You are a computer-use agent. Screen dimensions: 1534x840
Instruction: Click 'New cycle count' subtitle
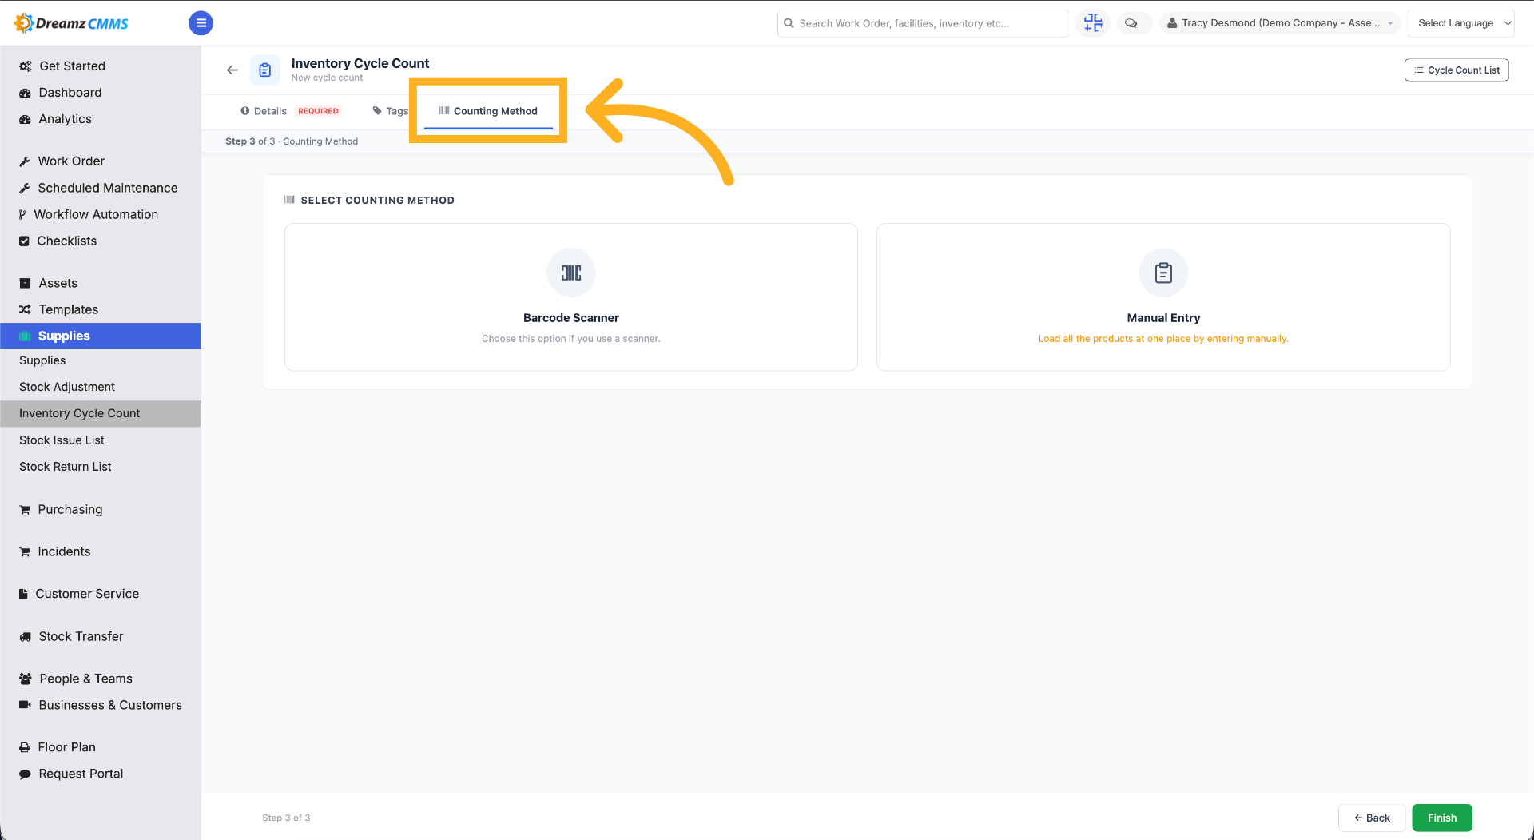click(327, 78)
